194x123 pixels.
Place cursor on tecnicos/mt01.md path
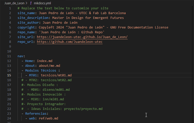click(x=56, y=75)
